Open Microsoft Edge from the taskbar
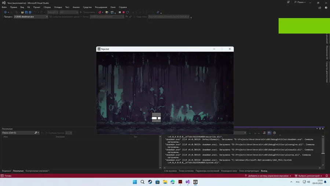 (x=173, y=182)
